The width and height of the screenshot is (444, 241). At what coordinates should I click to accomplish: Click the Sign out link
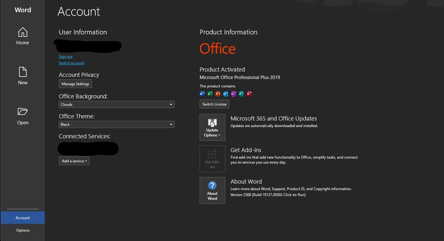tap(65, 56)
